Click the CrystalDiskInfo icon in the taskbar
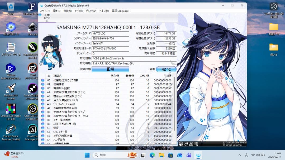 198,155
